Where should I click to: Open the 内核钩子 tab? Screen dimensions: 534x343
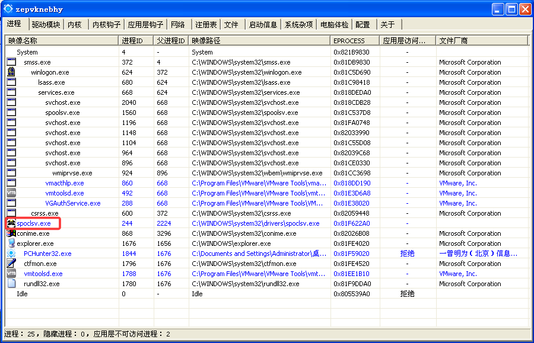coord(106,24)
